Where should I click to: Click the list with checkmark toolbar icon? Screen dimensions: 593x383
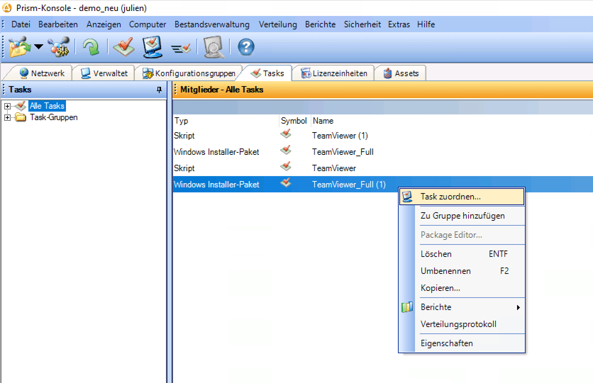click(x=181, y=48)
